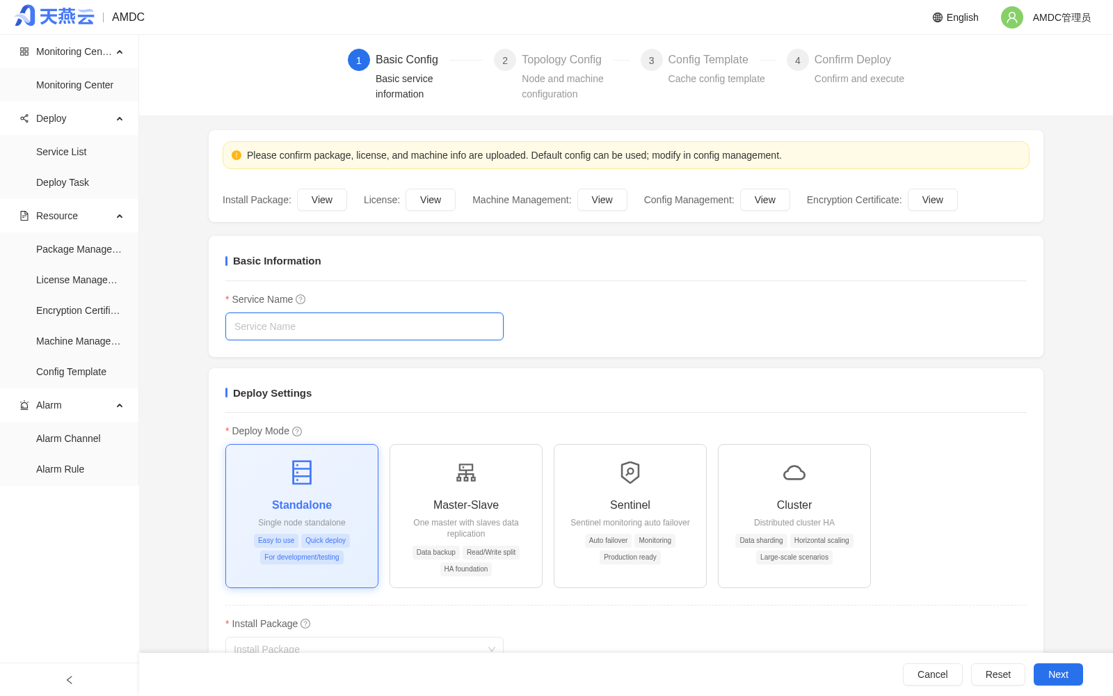Click the AMDC title text in header
1113x696 pixels.
point(128,17)
